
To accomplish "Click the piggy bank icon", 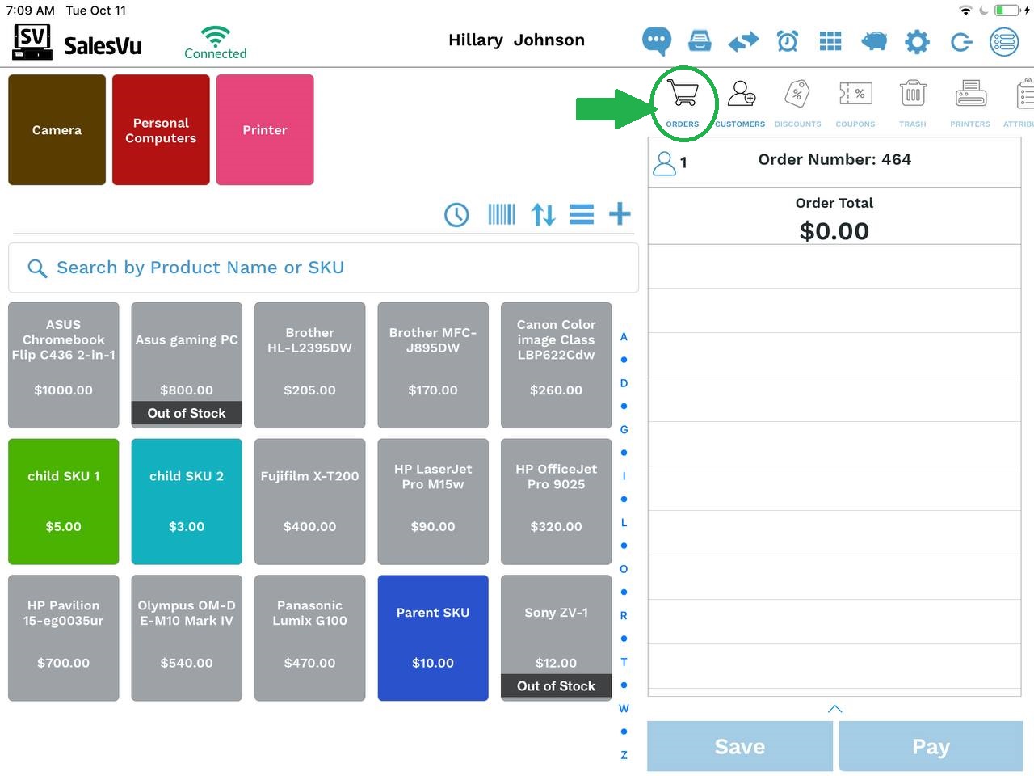I will 874,40.
